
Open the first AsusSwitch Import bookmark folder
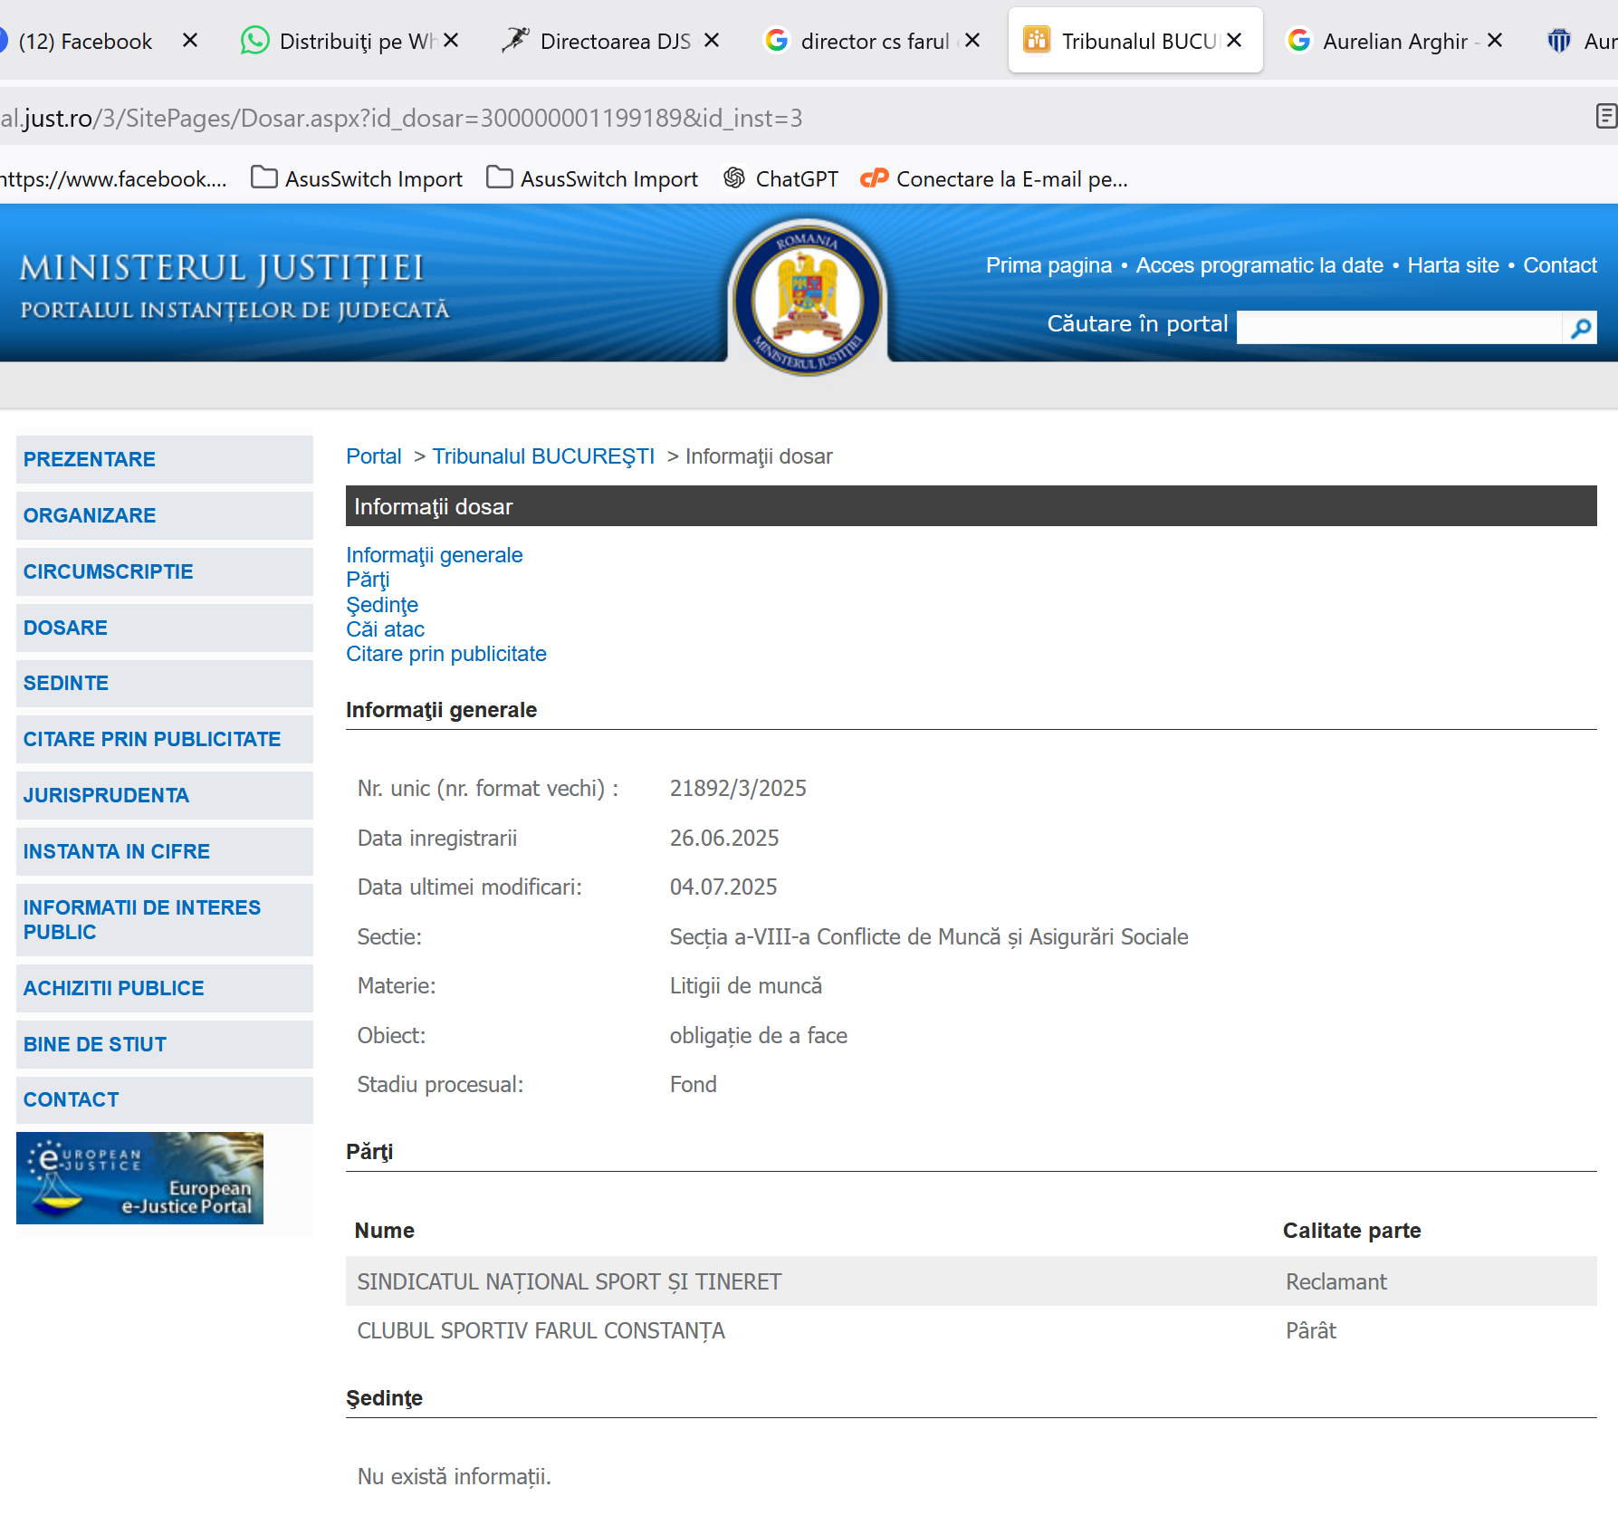(357, 179)
